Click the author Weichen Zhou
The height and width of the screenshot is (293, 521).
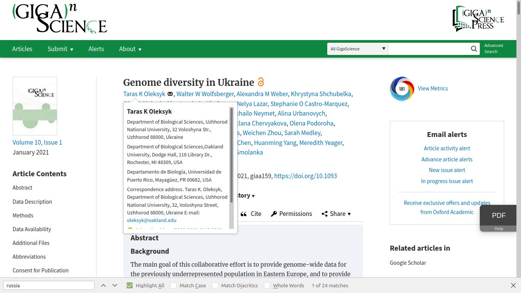[262, 133]
